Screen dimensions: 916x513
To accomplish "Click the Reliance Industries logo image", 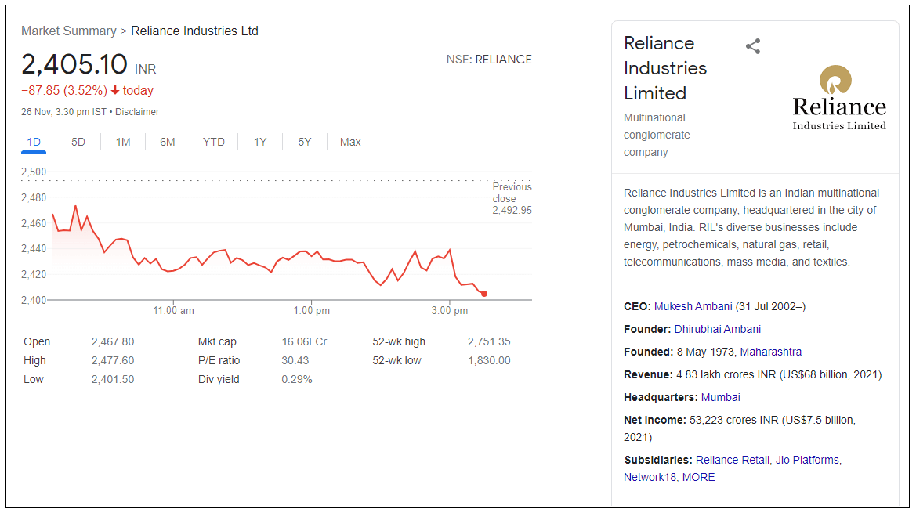I will [x=838, y=98].
